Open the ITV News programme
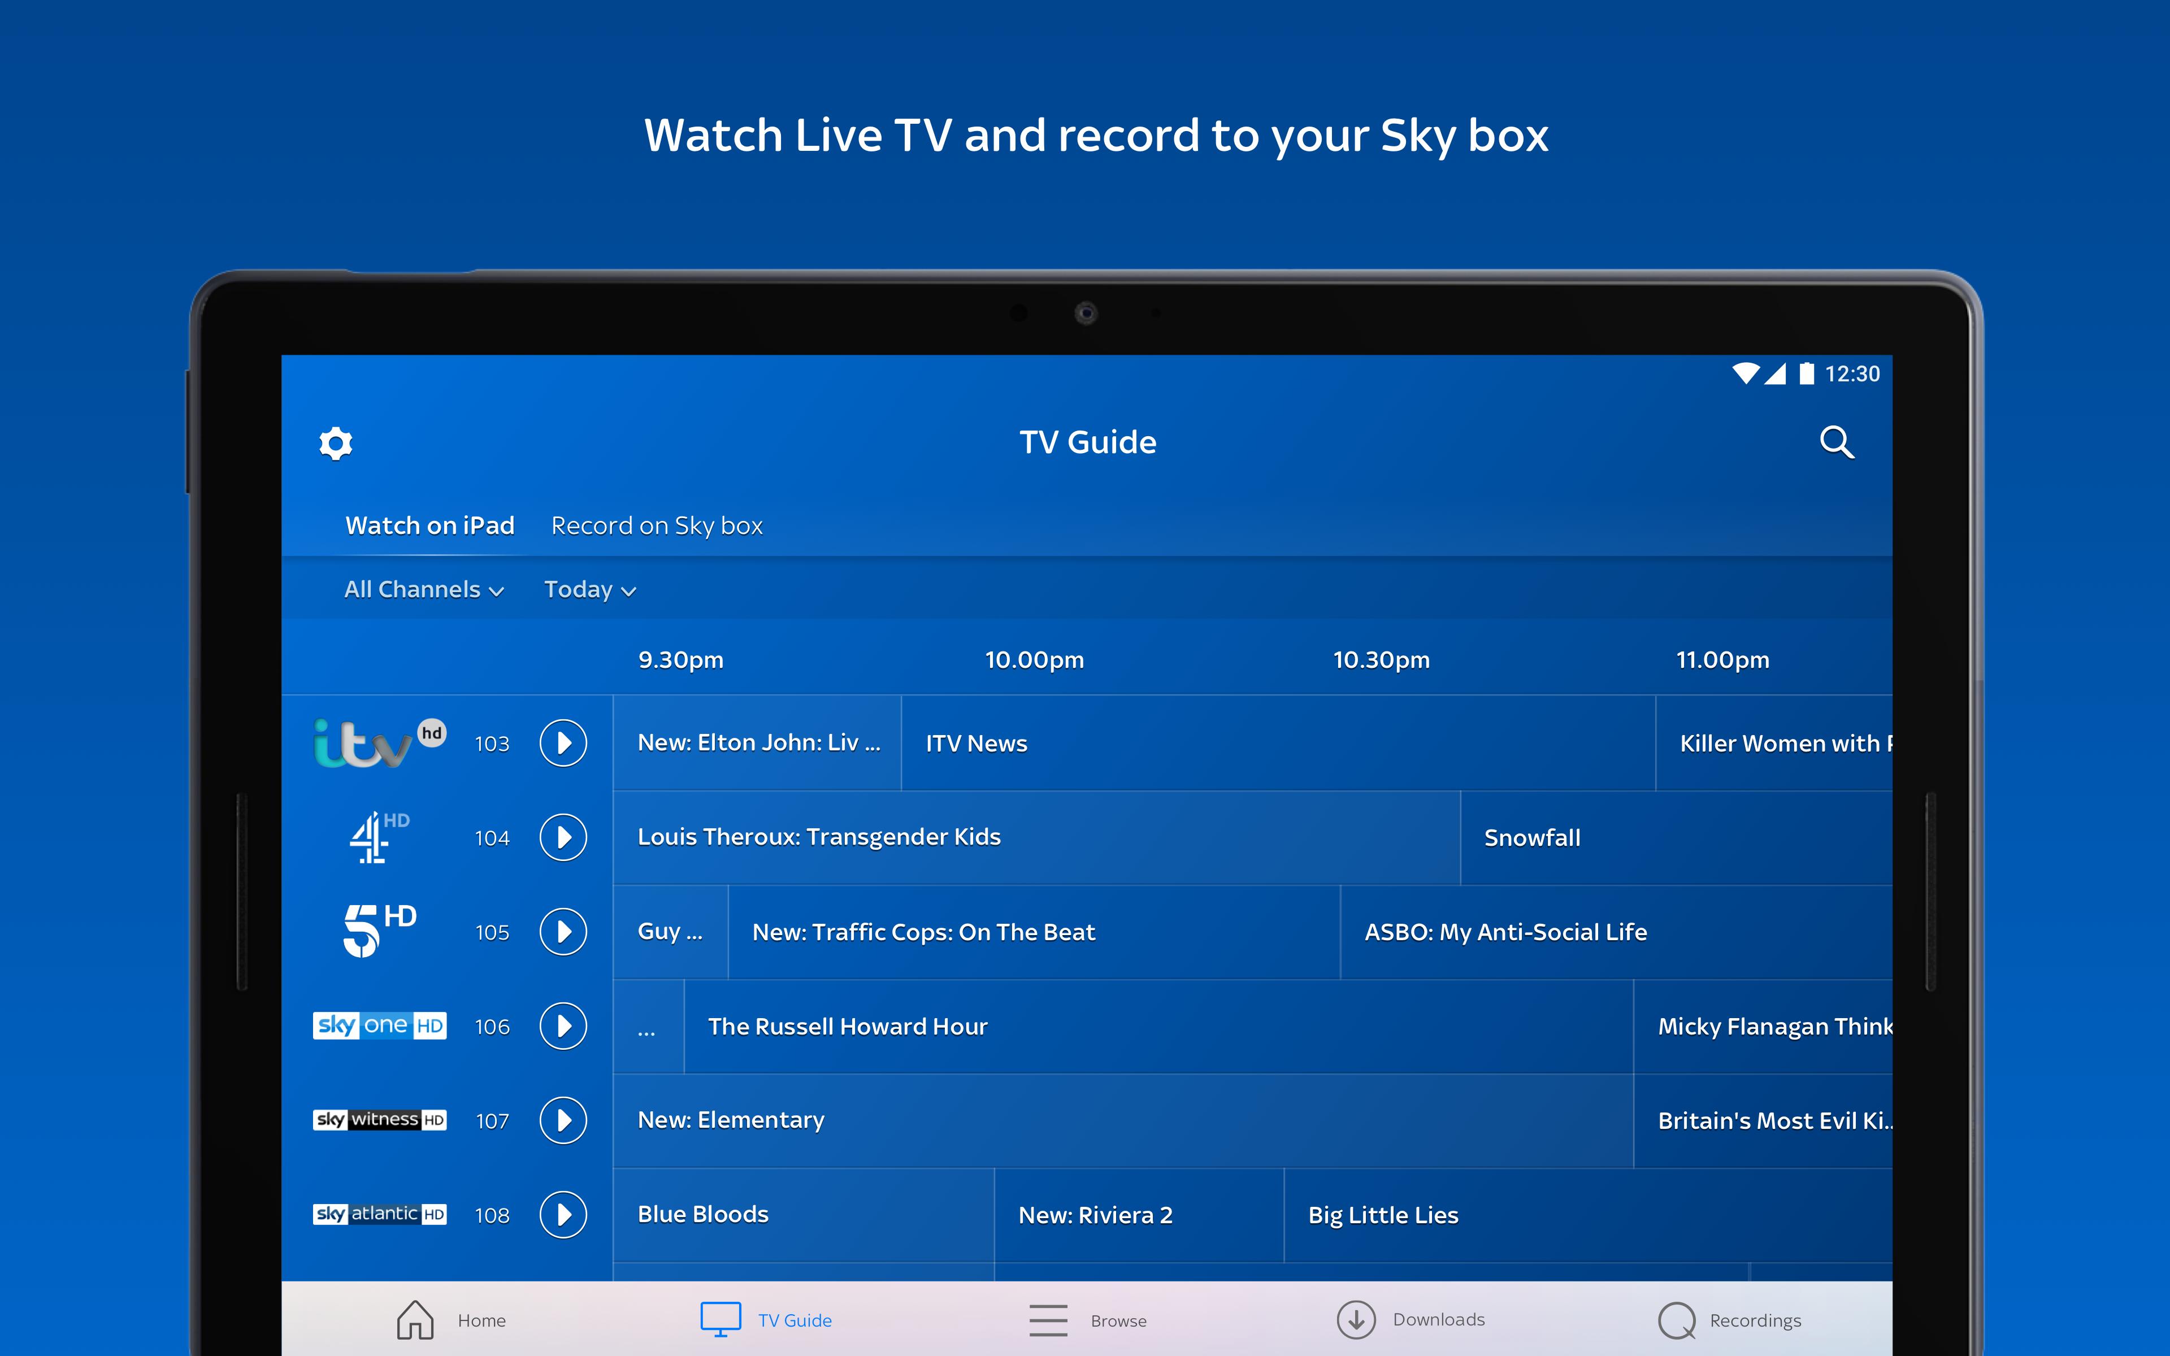2170x1356 pixels. tap(1278, 742)
